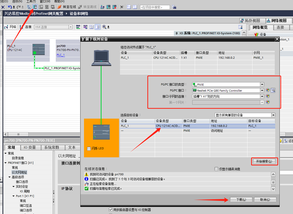This screenshot has height=214, width=293.
Task: Click the start CPU icon
Action: tap(108, 7)
